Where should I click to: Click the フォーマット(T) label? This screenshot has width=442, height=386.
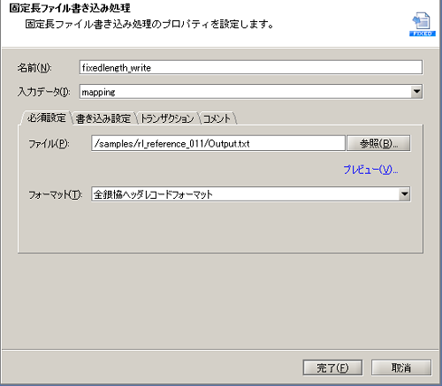click(x=55, y=194)
